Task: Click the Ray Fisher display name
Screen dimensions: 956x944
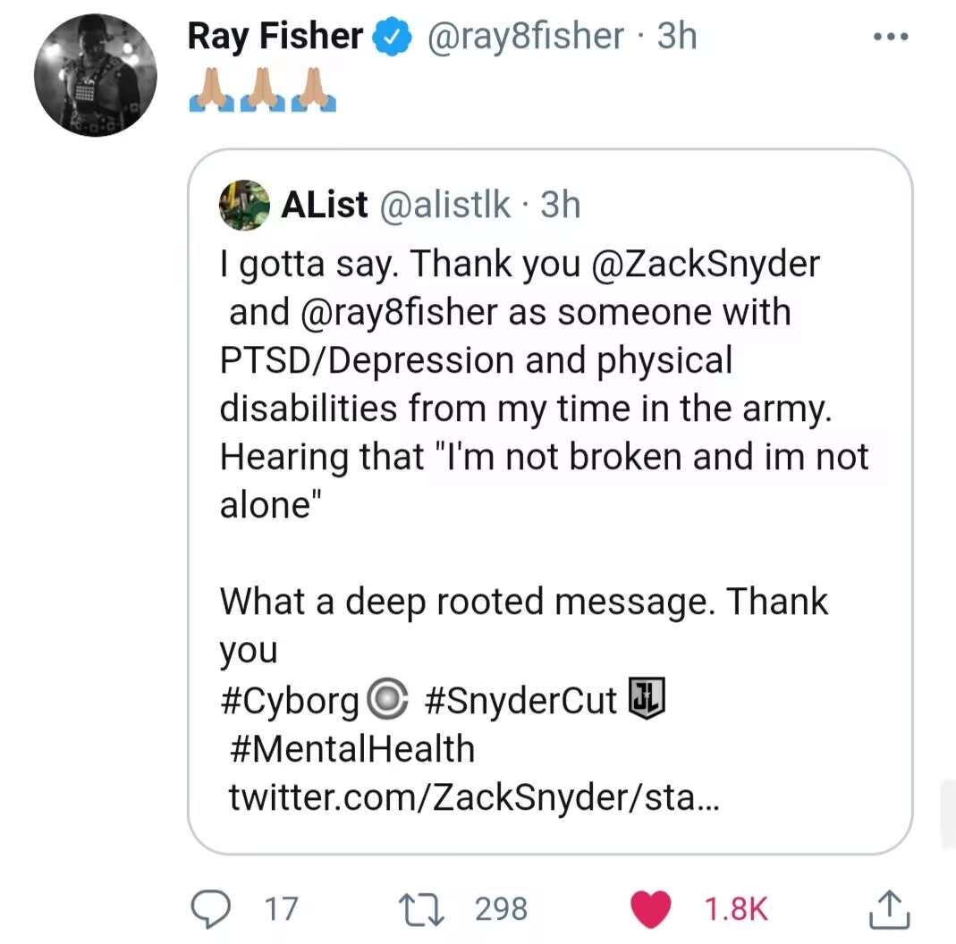Action: 275,37
